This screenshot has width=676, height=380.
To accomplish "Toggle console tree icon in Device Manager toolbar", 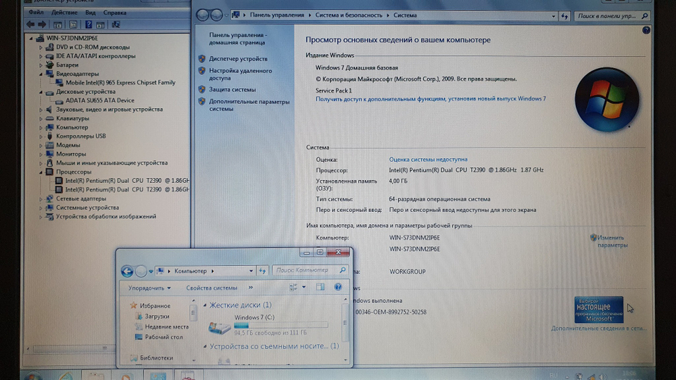I will coord(57,24).
